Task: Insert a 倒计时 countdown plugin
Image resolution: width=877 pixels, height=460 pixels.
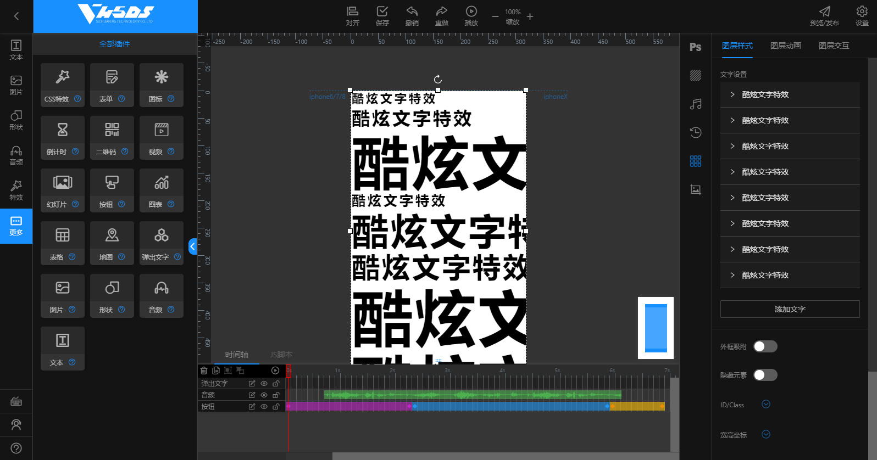Action: pos(63,137)
